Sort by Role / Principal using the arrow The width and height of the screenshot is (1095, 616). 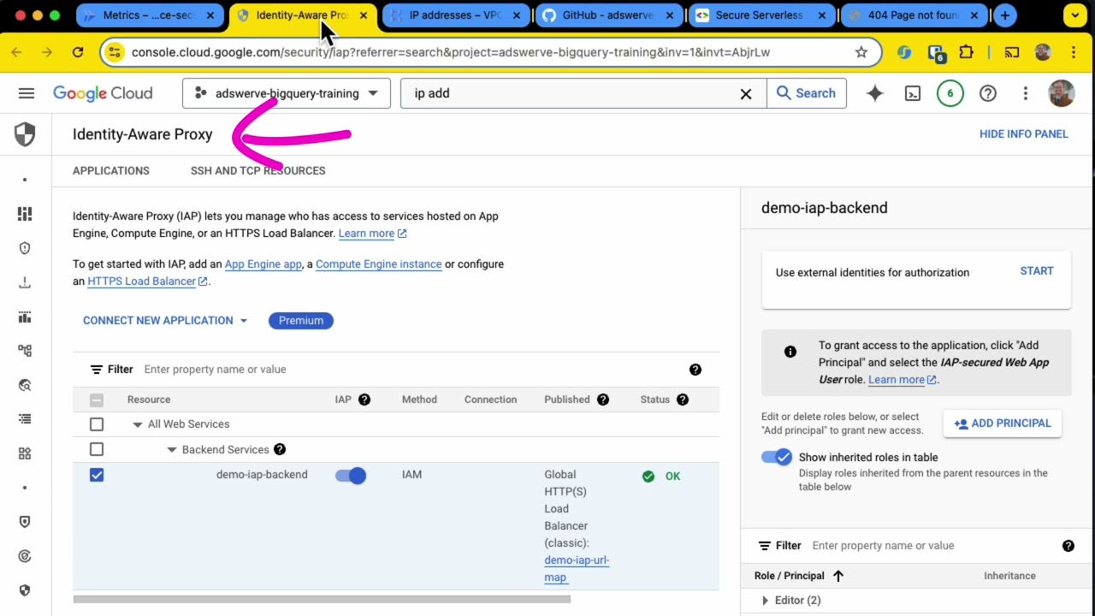tap(838, 576)
